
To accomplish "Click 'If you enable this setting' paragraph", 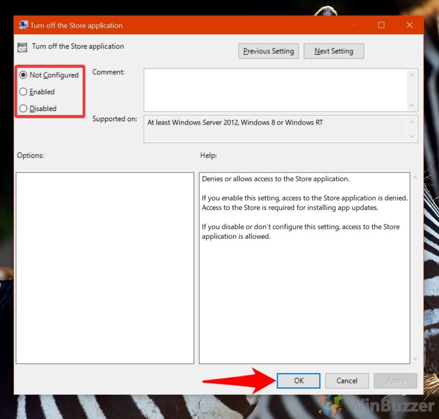I will click(304, 203).
